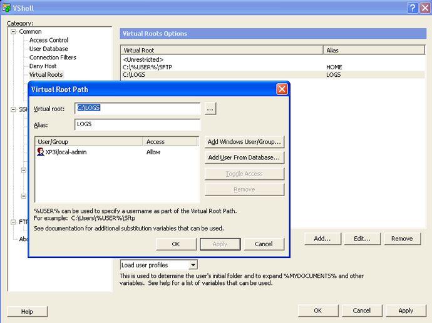
Task: Select User Database in category tree
Action: tap(48, 49)
